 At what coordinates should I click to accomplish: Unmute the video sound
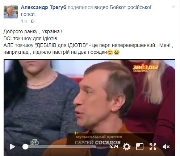pos(166,147)
